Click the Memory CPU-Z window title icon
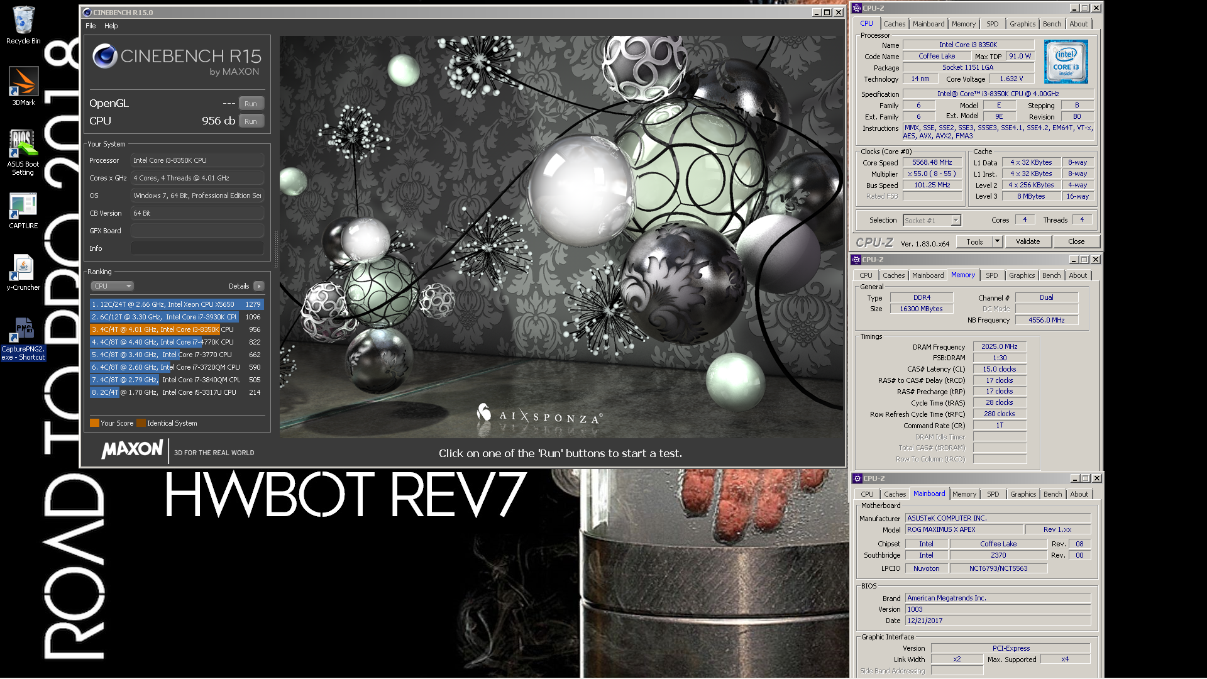 856,260
